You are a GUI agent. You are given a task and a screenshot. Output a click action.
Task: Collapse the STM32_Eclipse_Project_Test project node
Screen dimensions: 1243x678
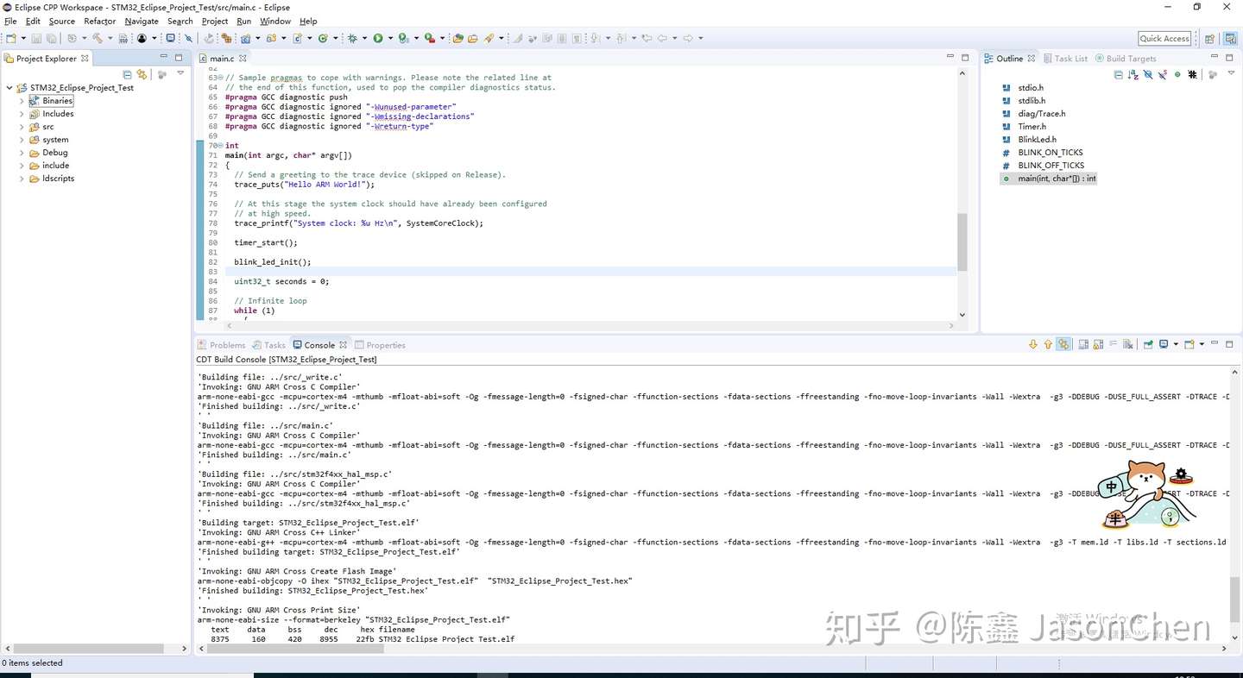pos(9,88)
